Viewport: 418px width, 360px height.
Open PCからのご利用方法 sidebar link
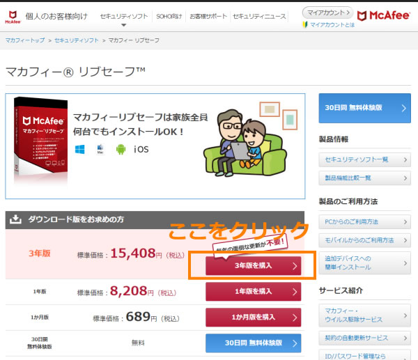coord(364,221)
